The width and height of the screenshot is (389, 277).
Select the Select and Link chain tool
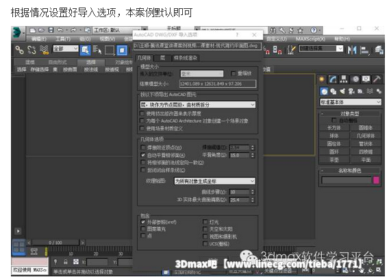[x=20, y=50]
